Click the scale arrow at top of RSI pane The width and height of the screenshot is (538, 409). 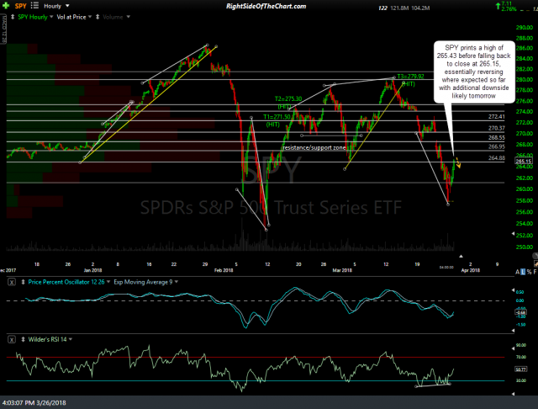point(514,348)
